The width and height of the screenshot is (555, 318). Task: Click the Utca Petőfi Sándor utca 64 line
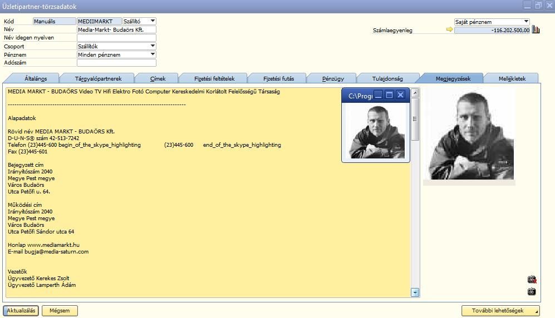click(x=41, y=231)
